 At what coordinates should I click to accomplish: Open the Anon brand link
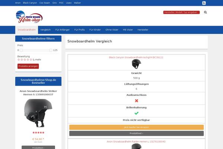(18, 3)
